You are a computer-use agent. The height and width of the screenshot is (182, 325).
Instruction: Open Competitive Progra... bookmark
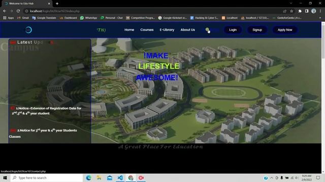[141, 18]
